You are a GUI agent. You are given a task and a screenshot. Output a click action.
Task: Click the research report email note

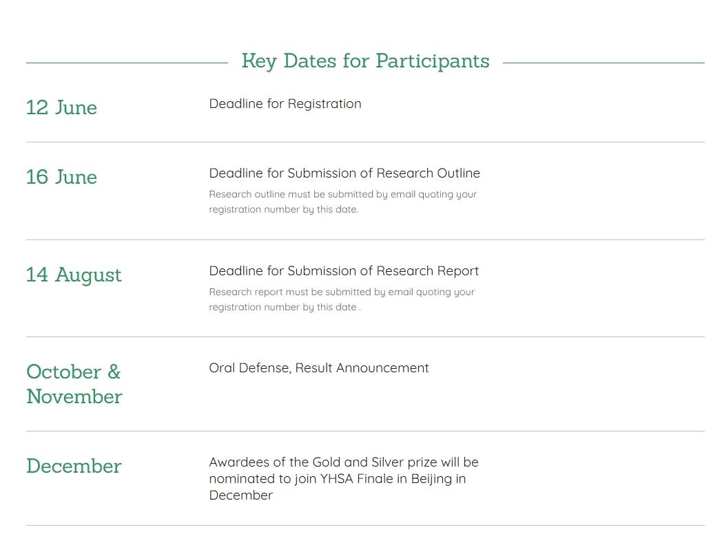(x=342, y=299)
